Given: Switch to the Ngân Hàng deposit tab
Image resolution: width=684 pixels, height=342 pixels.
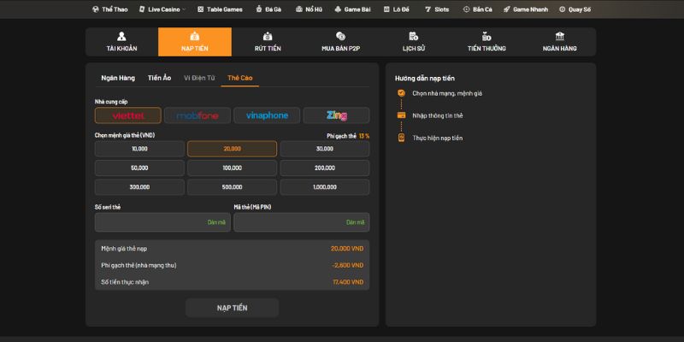Looking at the screenshot, I should [118, 78].
